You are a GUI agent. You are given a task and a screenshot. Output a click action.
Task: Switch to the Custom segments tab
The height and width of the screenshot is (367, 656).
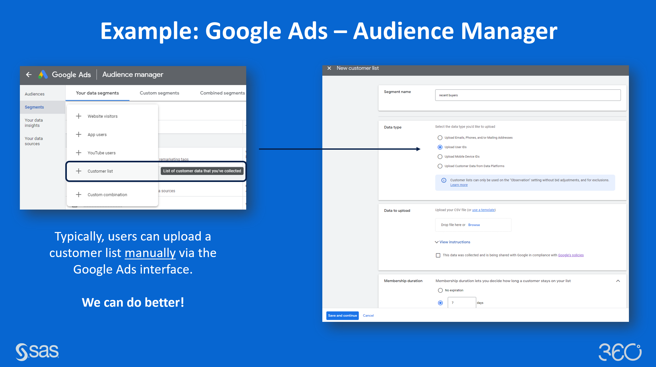(x=159, y=93)
